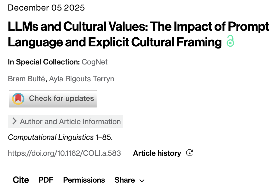
Task: Open the Share dropdown arrow
Action: coord(142,181)
